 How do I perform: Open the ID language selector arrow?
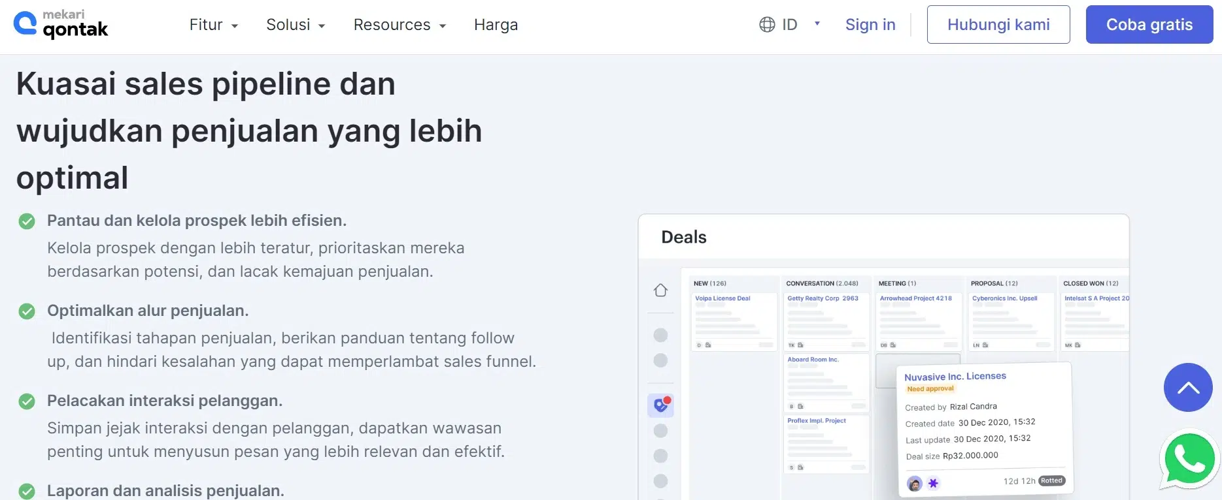[817, 23]
